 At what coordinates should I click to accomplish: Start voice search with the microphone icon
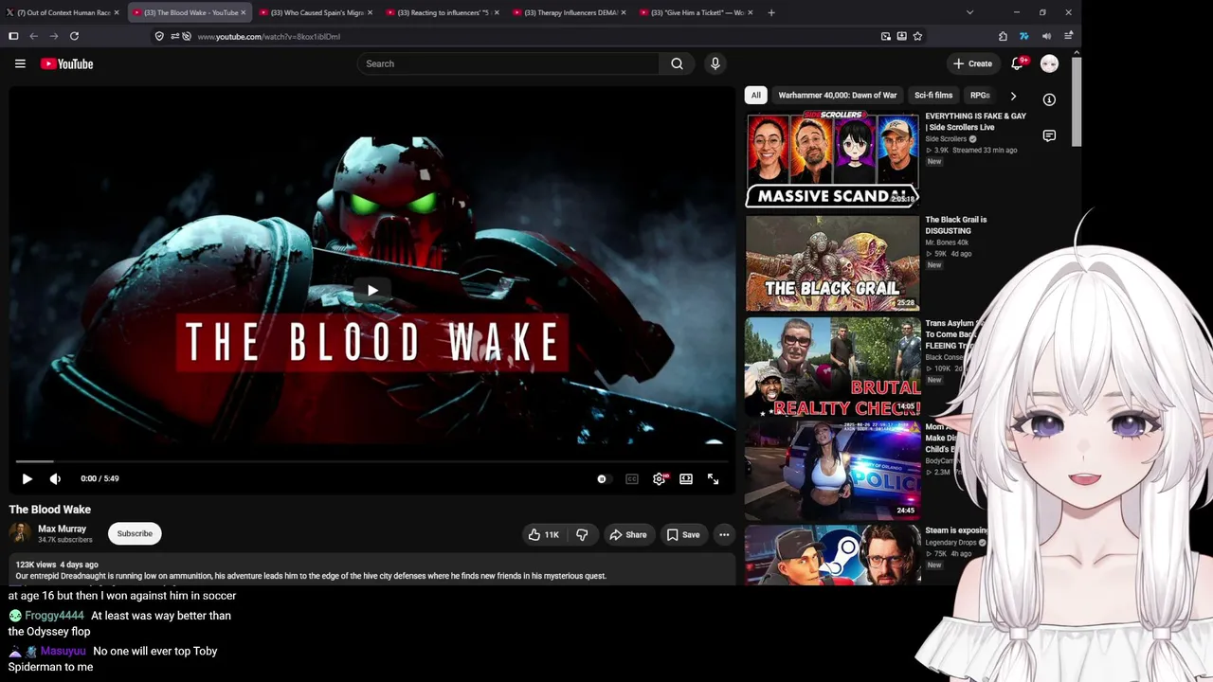pos(715,63)
